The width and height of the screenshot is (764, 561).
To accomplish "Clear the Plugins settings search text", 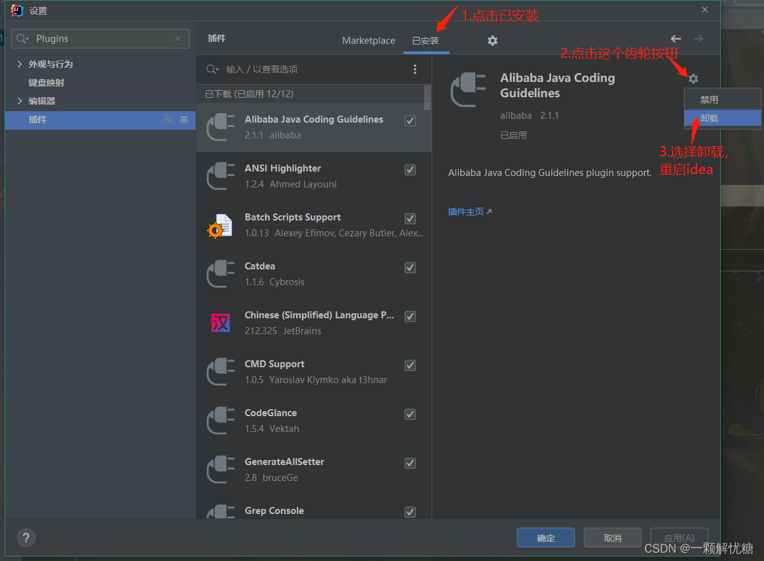I will [x=178, y=39].
